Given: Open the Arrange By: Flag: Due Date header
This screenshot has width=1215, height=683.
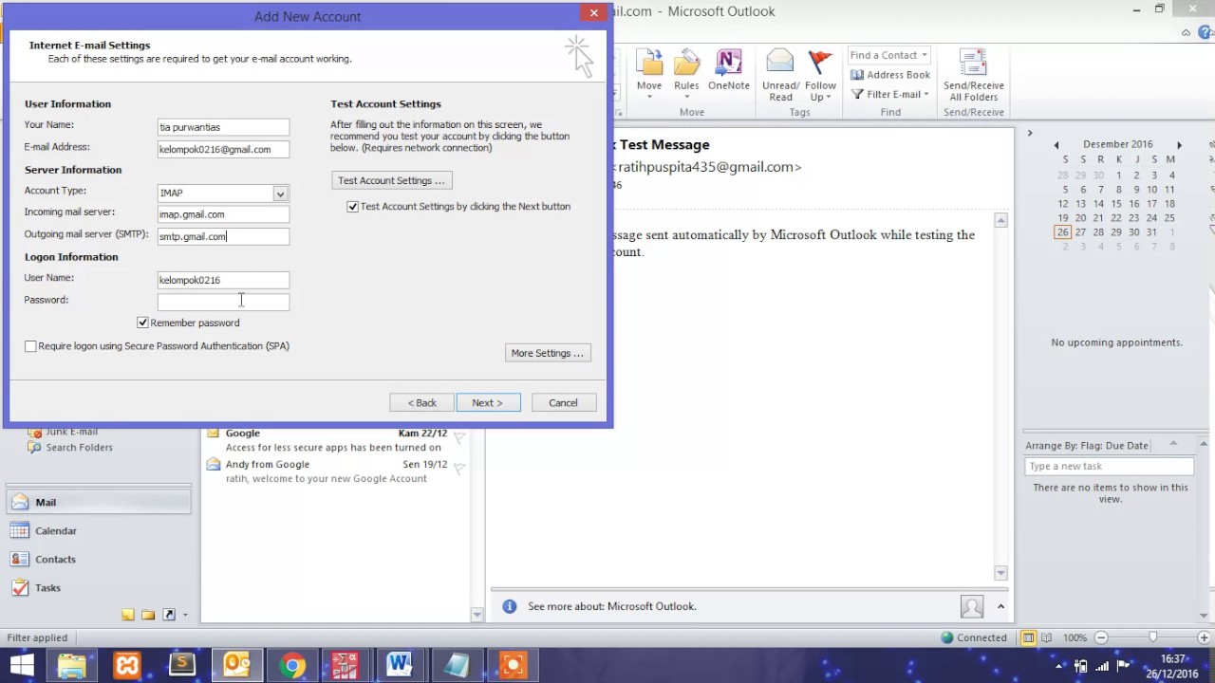Looking at the screenshot, I should point(1087,445).
